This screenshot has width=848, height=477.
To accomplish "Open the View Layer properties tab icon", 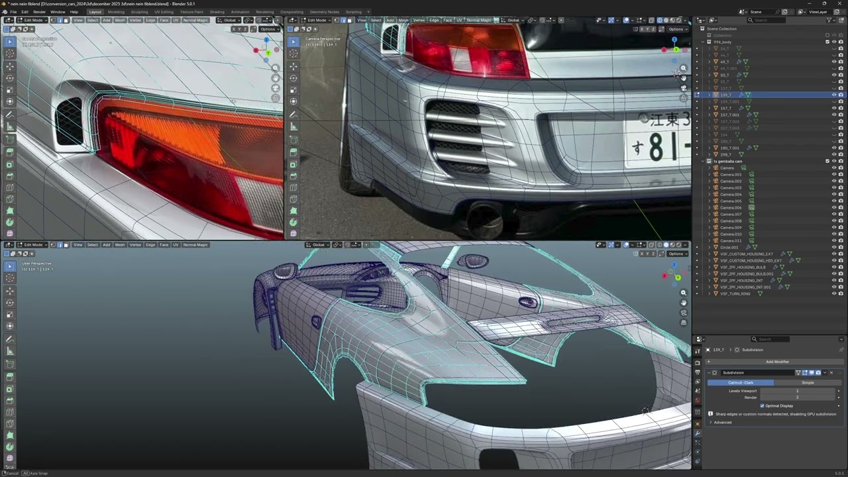I will pyautogui.click(x=698, y=381).
